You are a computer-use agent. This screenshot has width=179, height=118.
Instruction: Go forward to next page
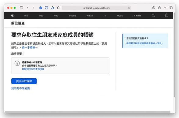(x=33, y=8)
